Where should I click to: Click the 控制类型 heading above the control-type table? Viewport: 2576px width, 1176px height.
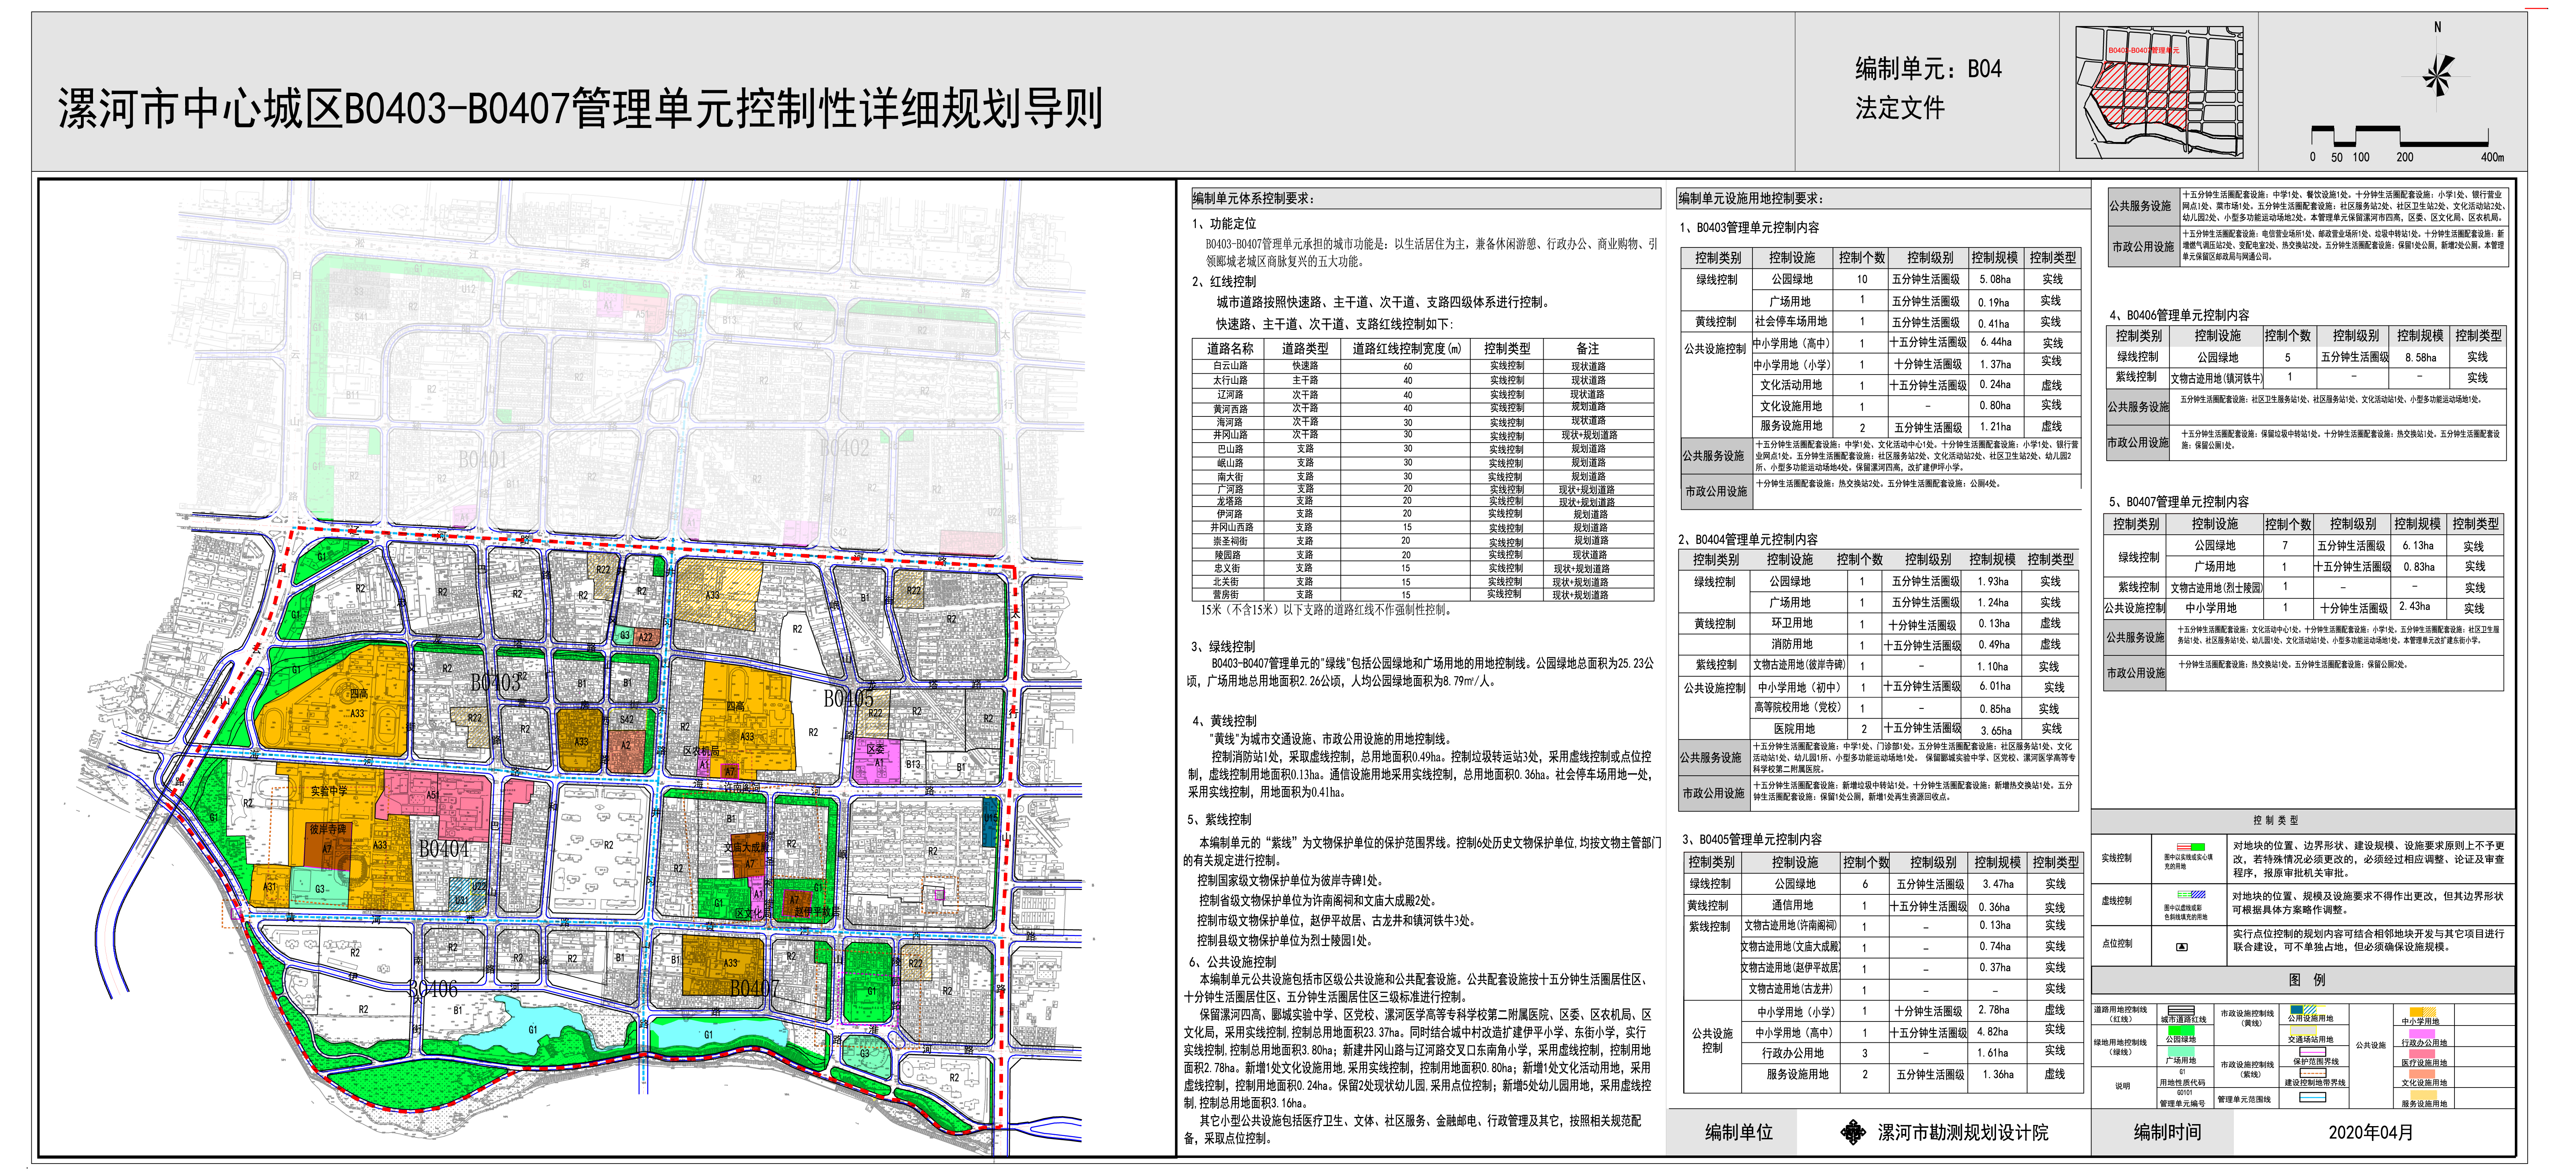pos(2276,820)
